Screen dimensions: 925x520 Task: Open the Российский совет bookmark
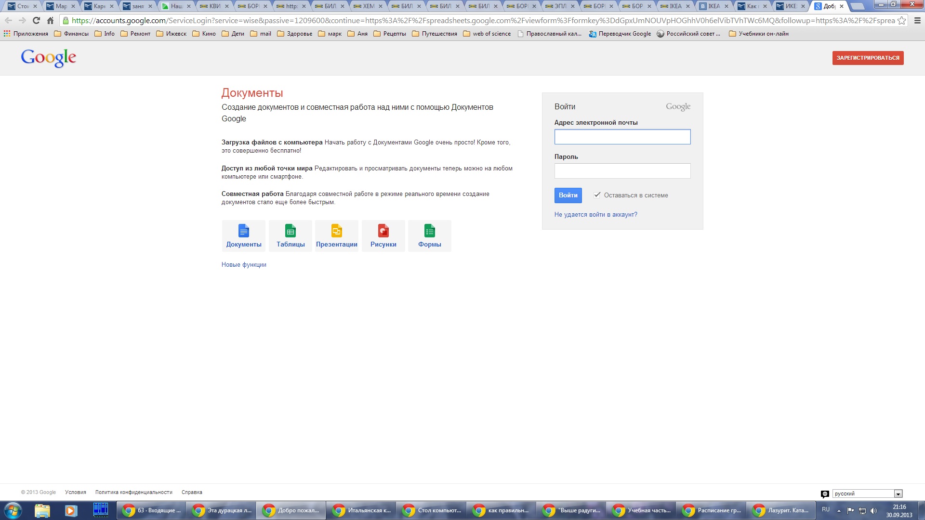tap(688, 34)
